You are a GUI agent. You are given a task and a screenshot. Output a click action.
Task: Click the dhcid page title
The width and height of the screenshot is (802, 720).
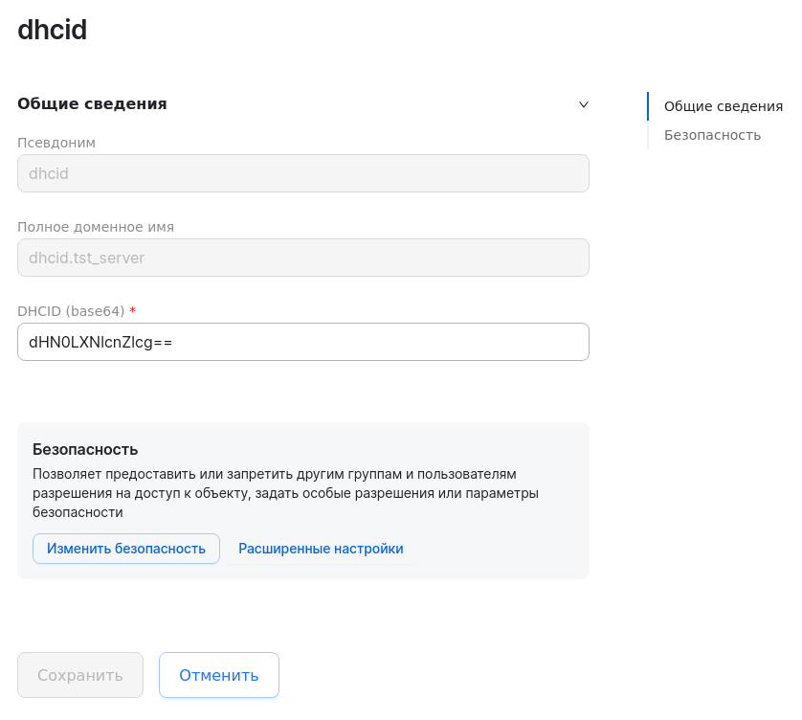coord(51,30)
